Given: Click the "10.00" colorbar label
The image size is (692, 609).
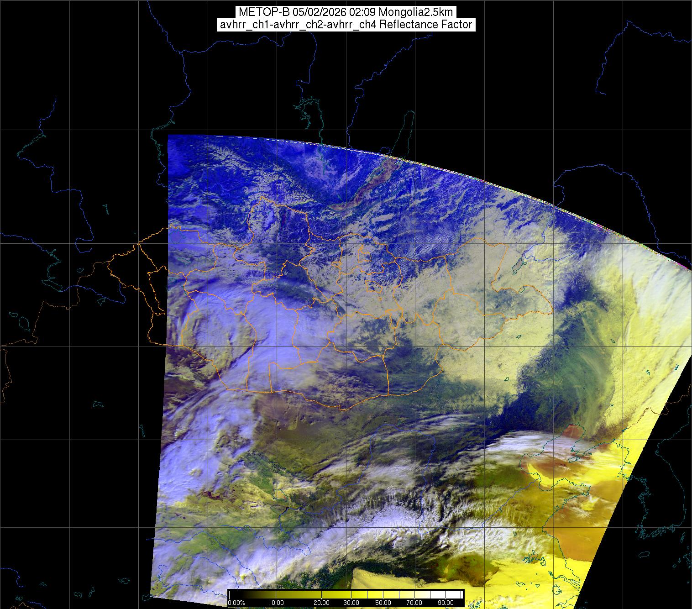Looking at the screenshot, I should [277, 603].
